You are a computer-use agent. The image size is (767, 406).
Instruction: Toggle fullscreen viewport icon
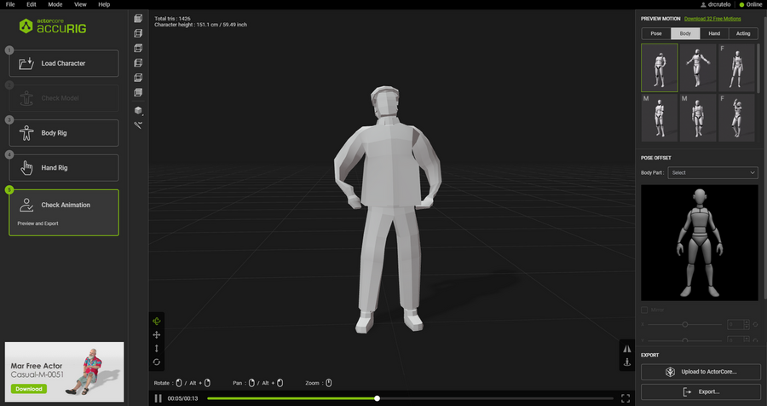pos(626,398)
